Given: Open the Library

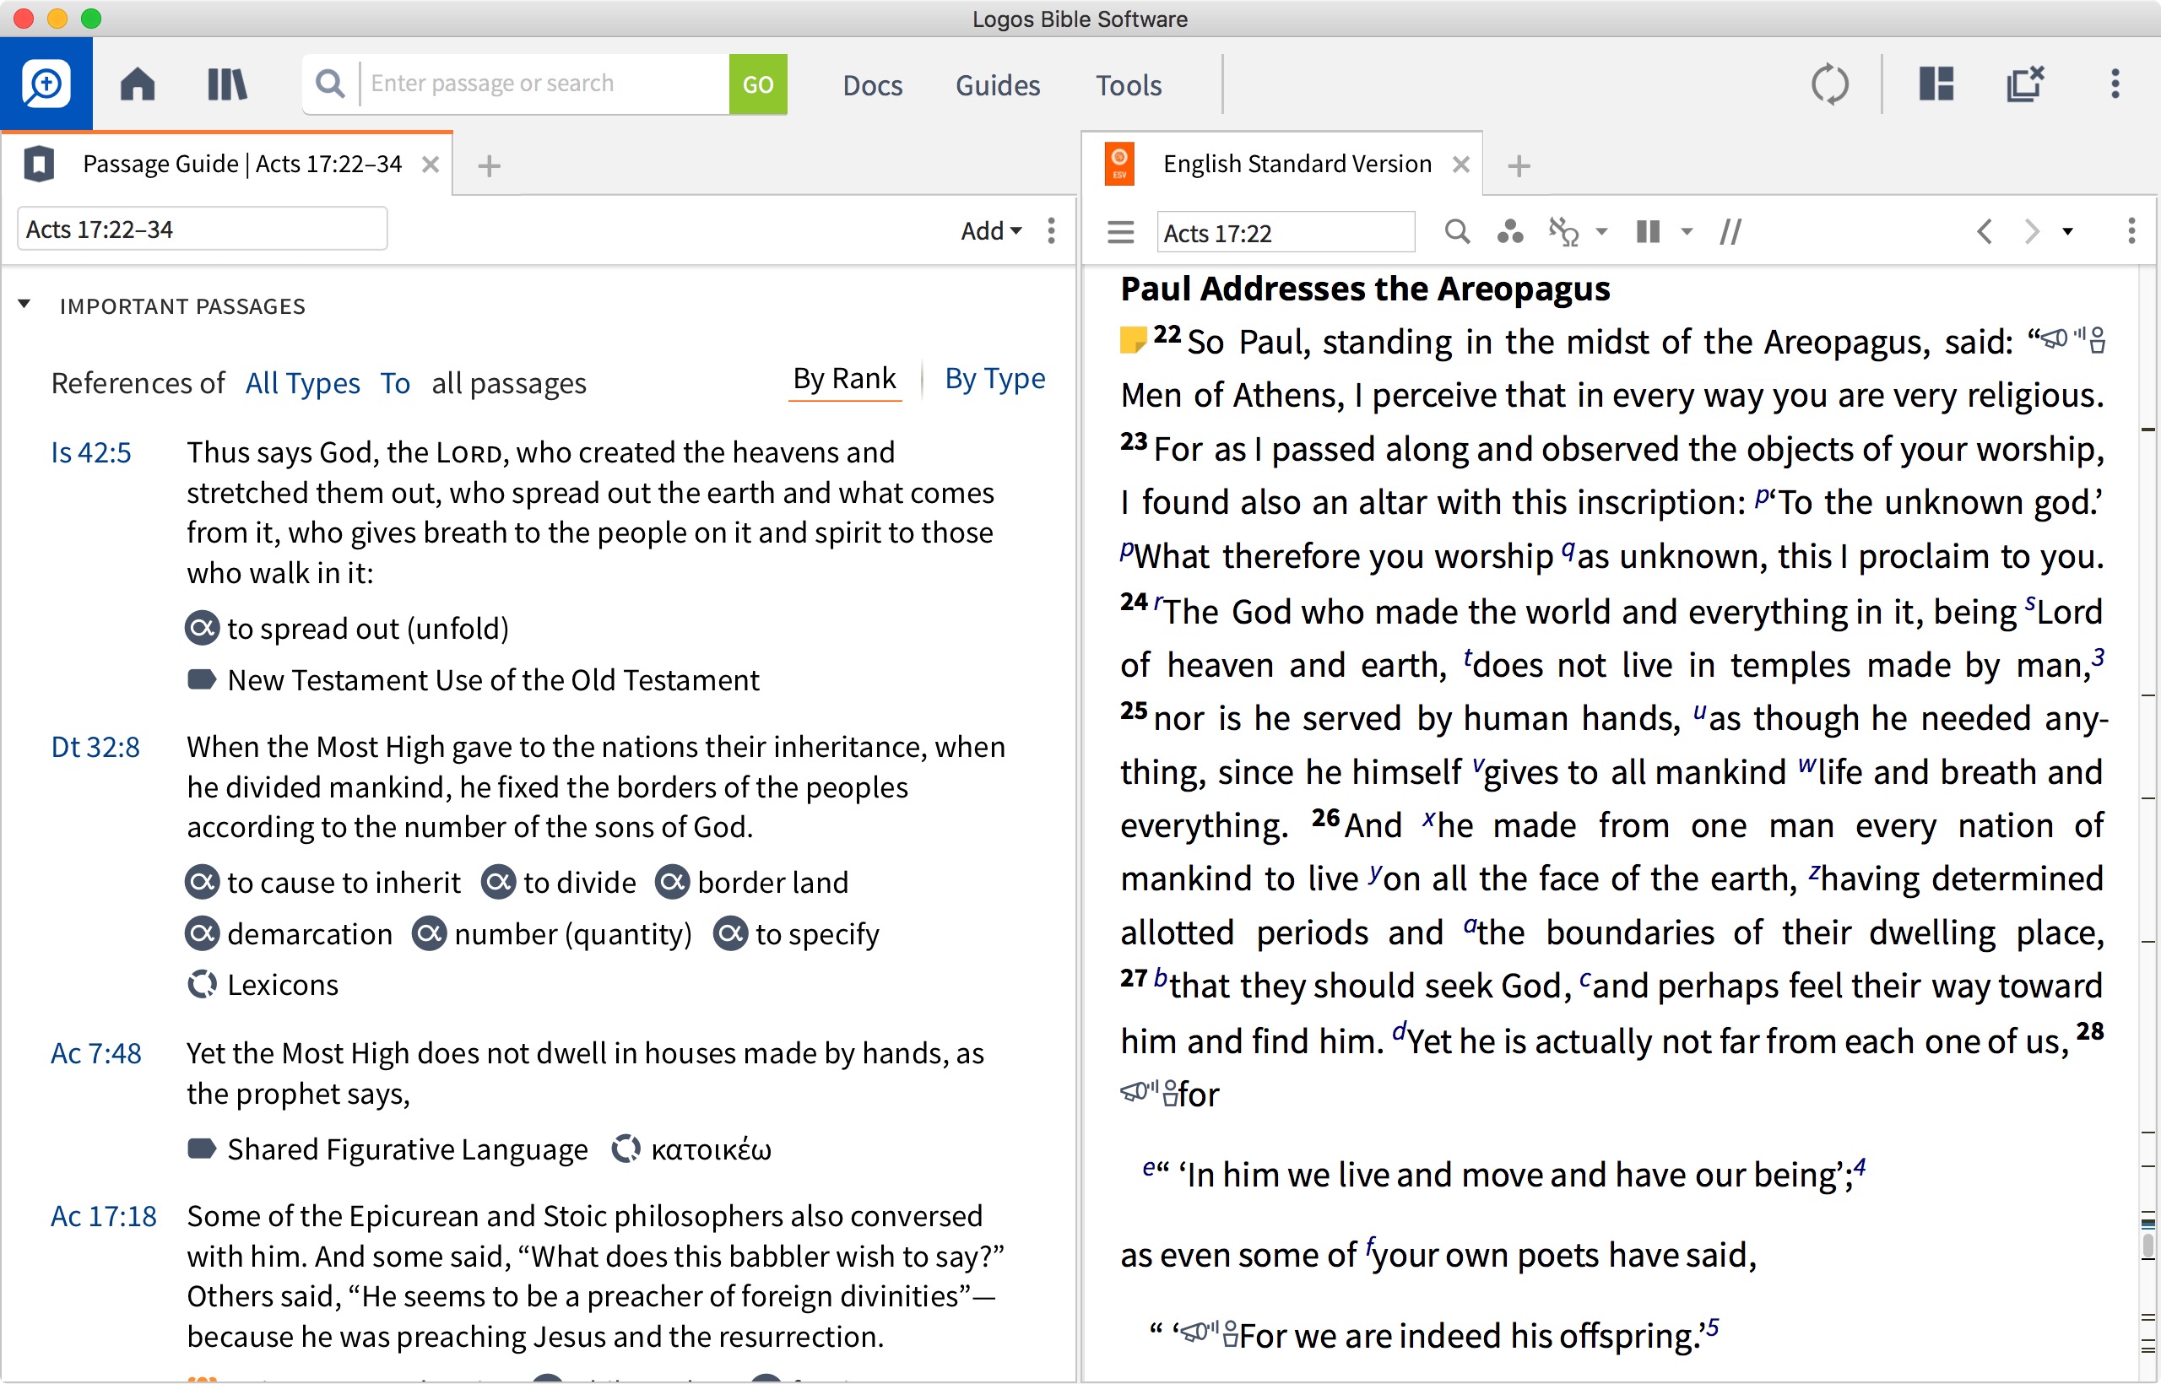Looking at the screenshot, I should click(226, 84).
